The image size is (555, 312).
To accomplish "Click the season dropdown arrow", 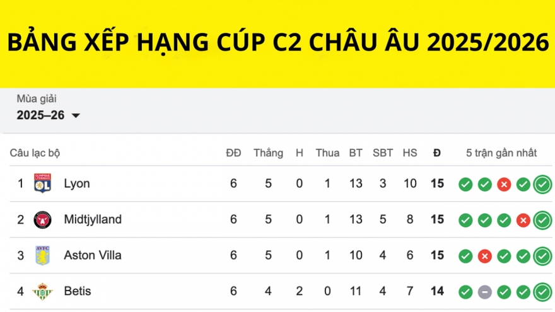I will pyautogui.click(x=76, y=116).
